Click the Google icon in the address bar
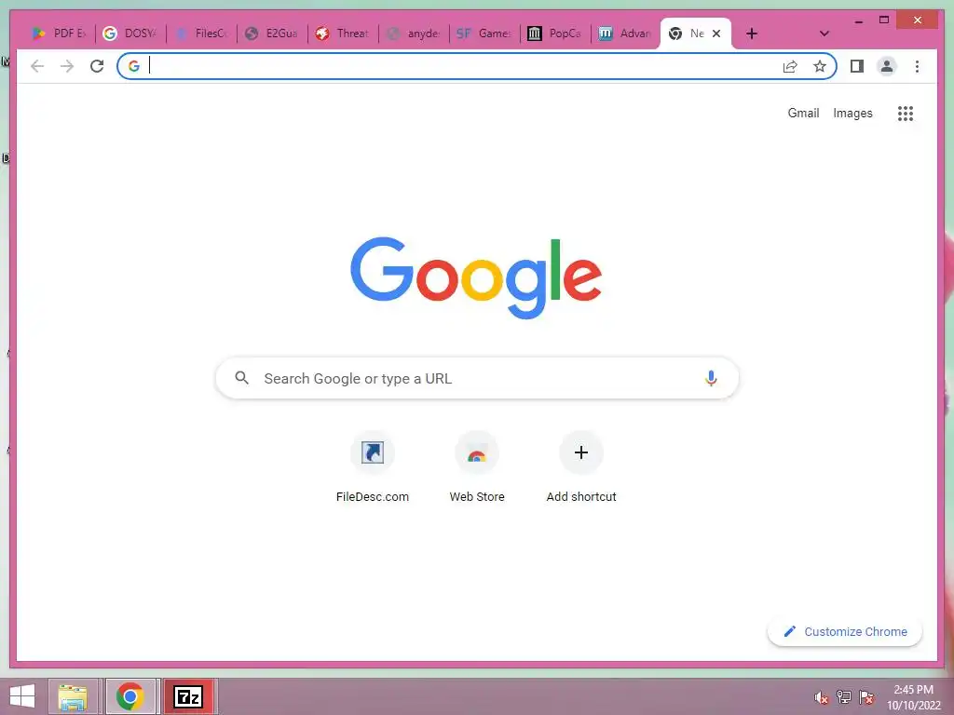The width and height of the screenshot is (954, 715). [x=134, y=66]
